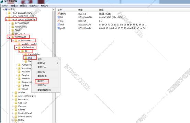The height and width of the screenshot is (123, 190).
Task: Open the 查看(V) menu
Action: coord(23,6)
